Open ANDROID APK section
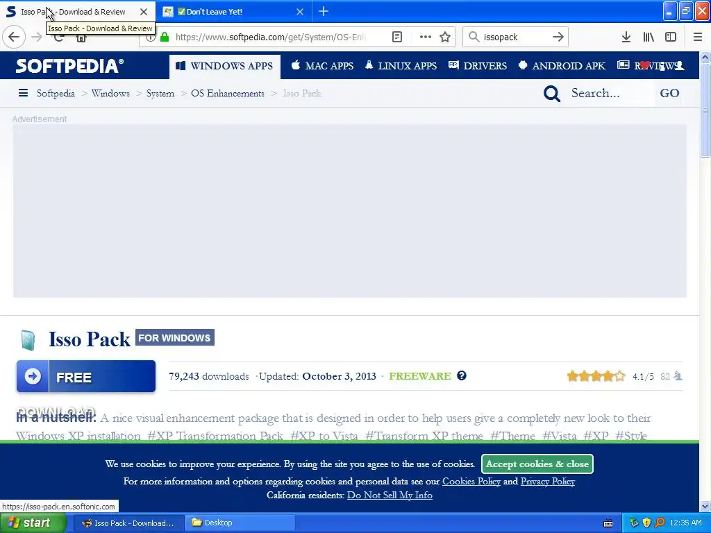 (562, 66)
